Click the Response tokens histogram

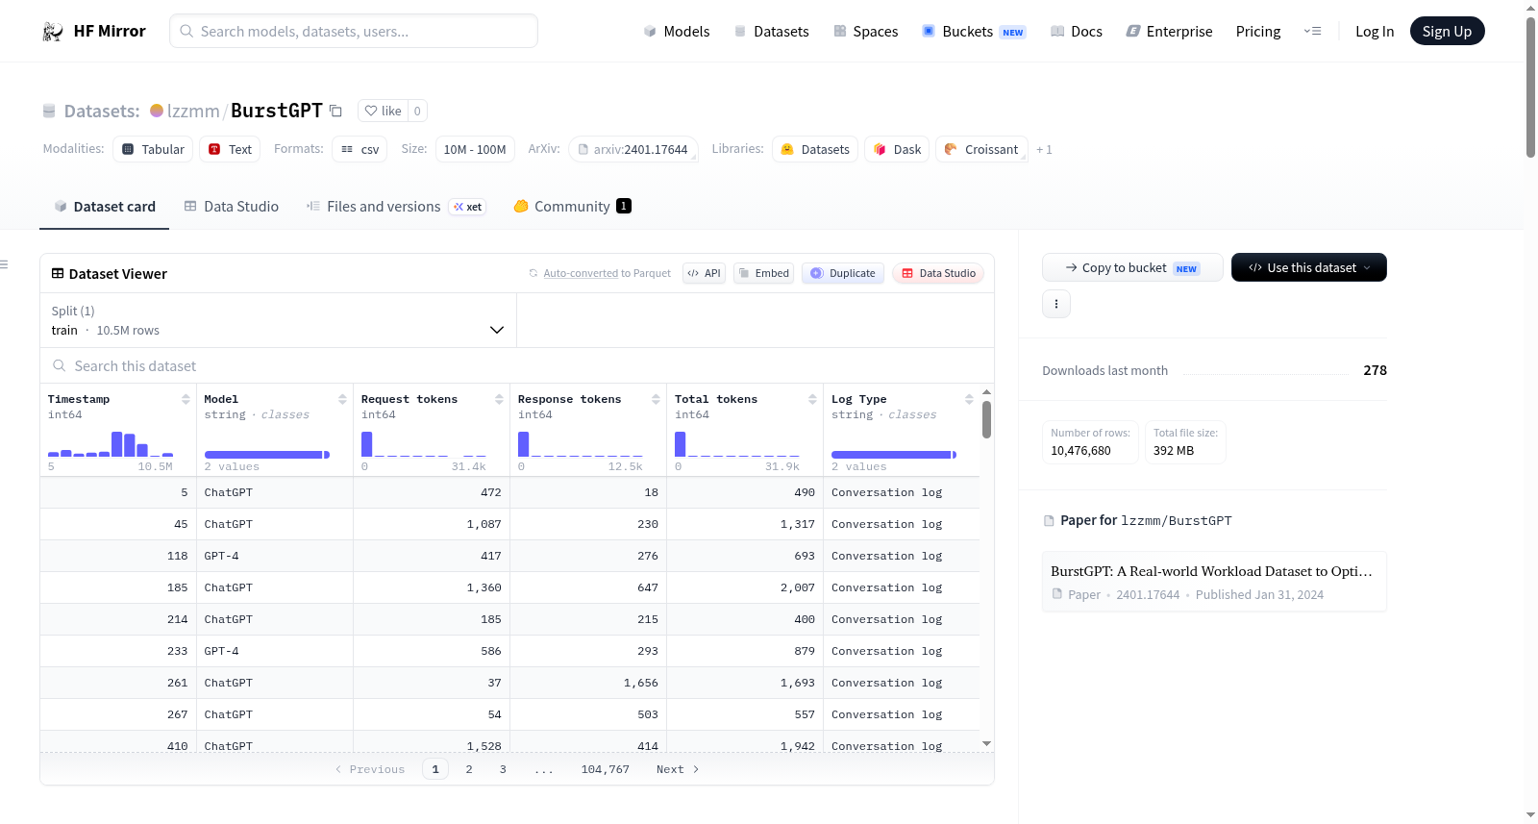pyautogui.click(x=581, y=443)
